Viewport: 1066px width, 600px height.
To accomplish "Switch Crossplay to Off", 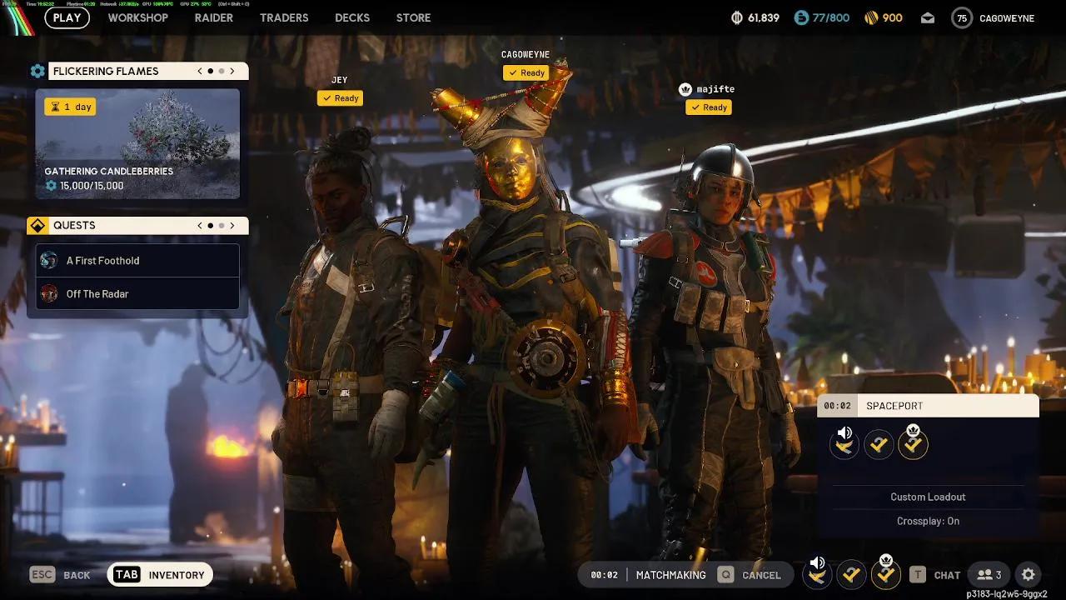I will click(928, 521).
